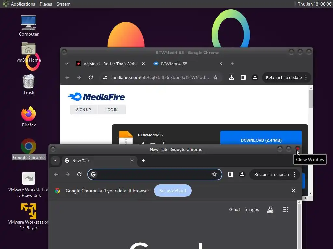The width and height of the screenshot is (333, 249).
Task: Go back in the MediaFire window
Action: tap(67, 77)
